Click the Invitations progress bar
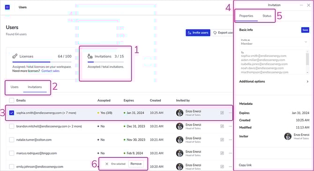Viewport: 314px width, 171px height. 105,62
